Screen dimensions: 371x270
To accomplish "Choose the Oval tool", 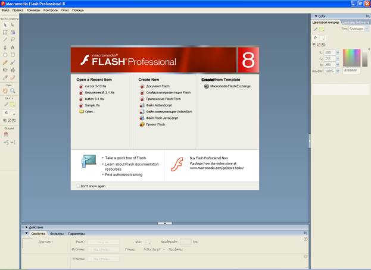I will click(x=5, y=55).
